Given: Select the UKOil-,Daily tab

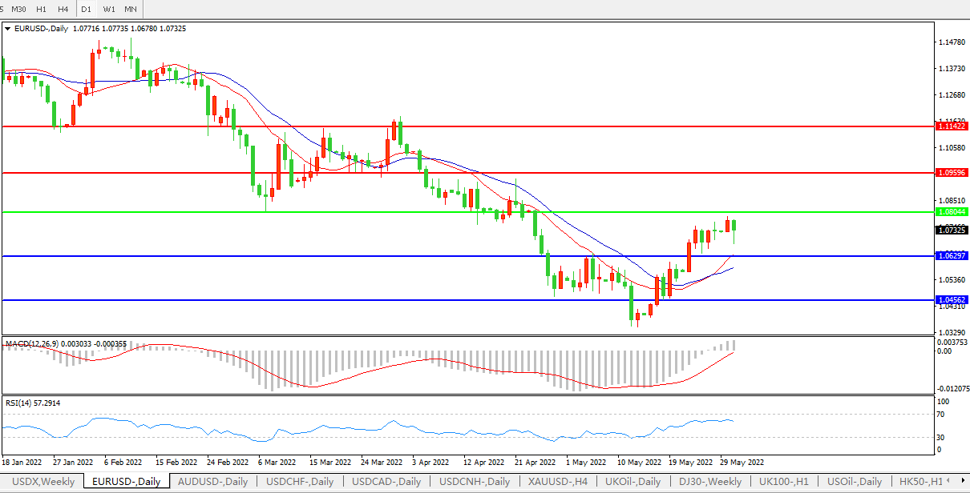Looking at the screenshot, I should click(633, 481).
